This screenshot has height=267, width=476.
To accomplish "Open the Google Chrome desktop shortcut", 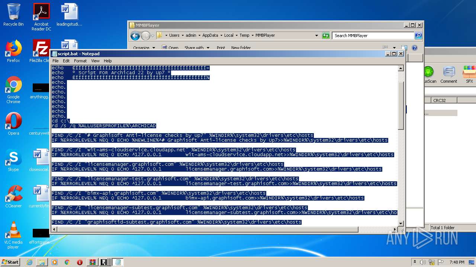I will pos(13,90).
